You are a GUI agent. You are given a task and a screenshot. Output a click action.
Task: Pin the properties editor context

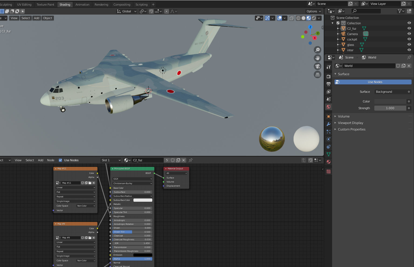click(409, 57)
